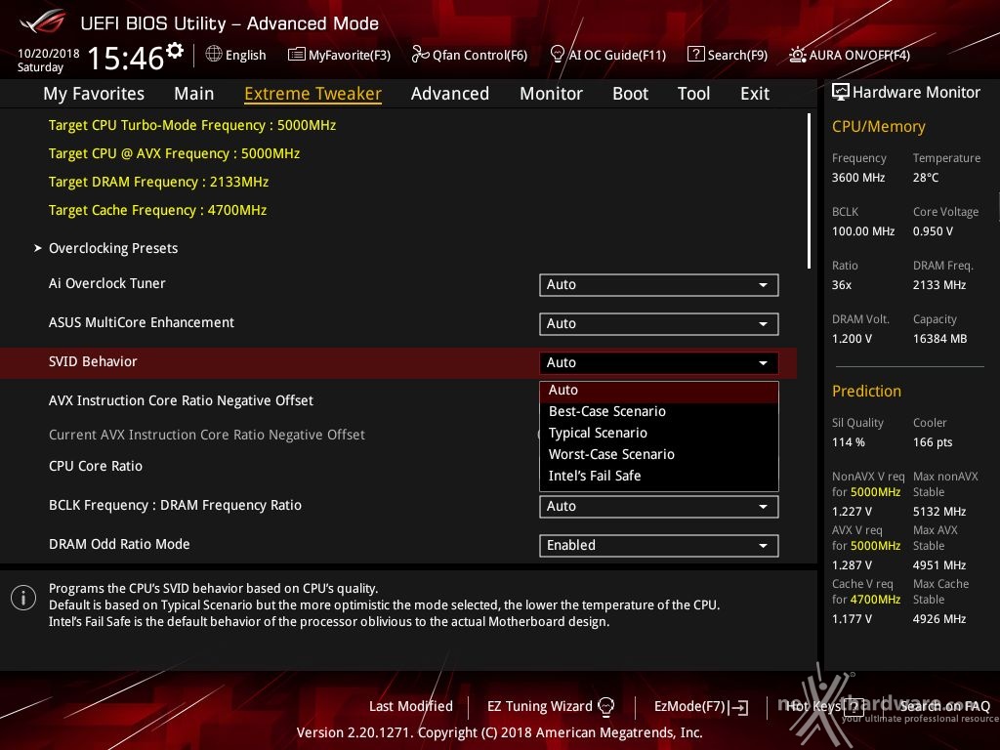Select the Ai Overclock Tuner label
The height and width of the screenshot is (750, 1000).
107,283
